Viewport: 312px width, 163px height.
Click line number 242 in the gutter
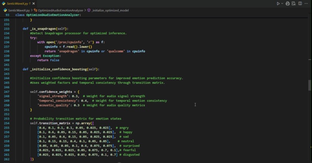(x=7, y=69)
